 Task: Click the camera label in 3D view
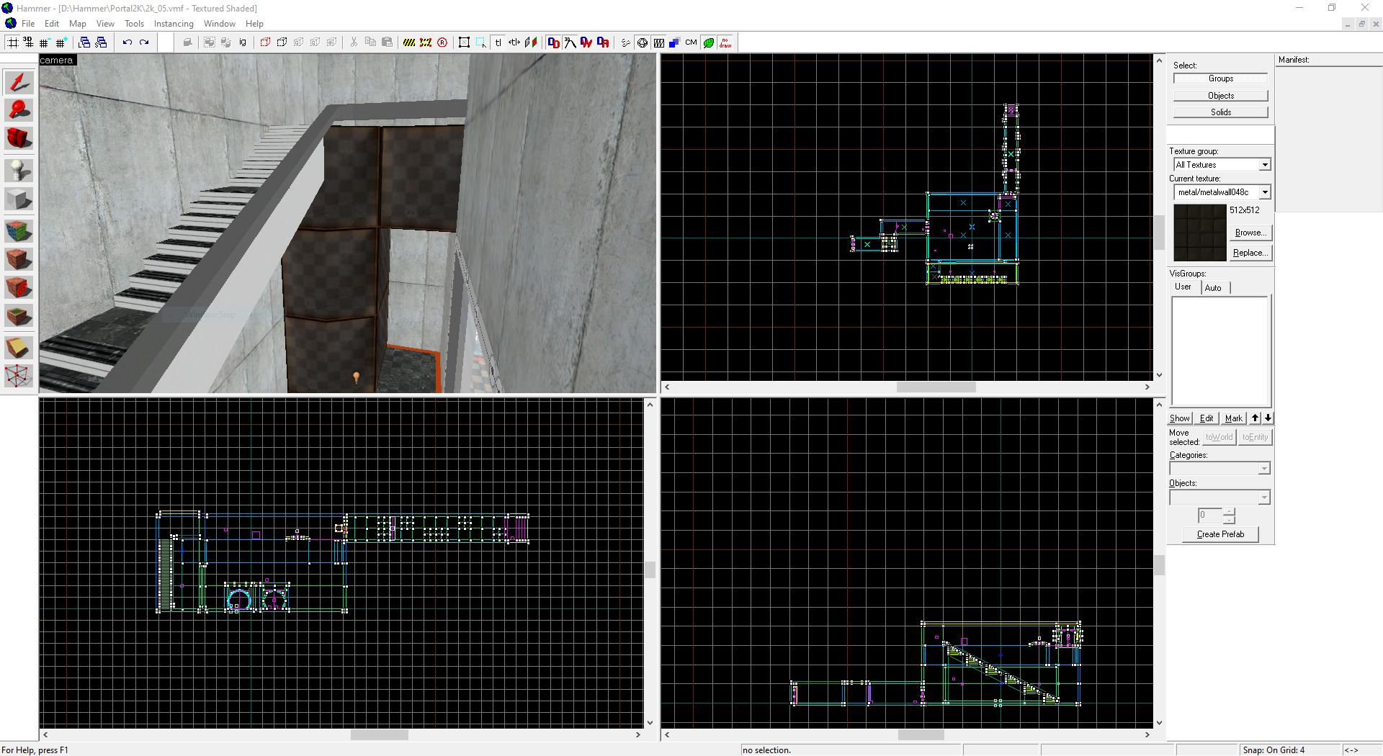[x=57, y=60]
